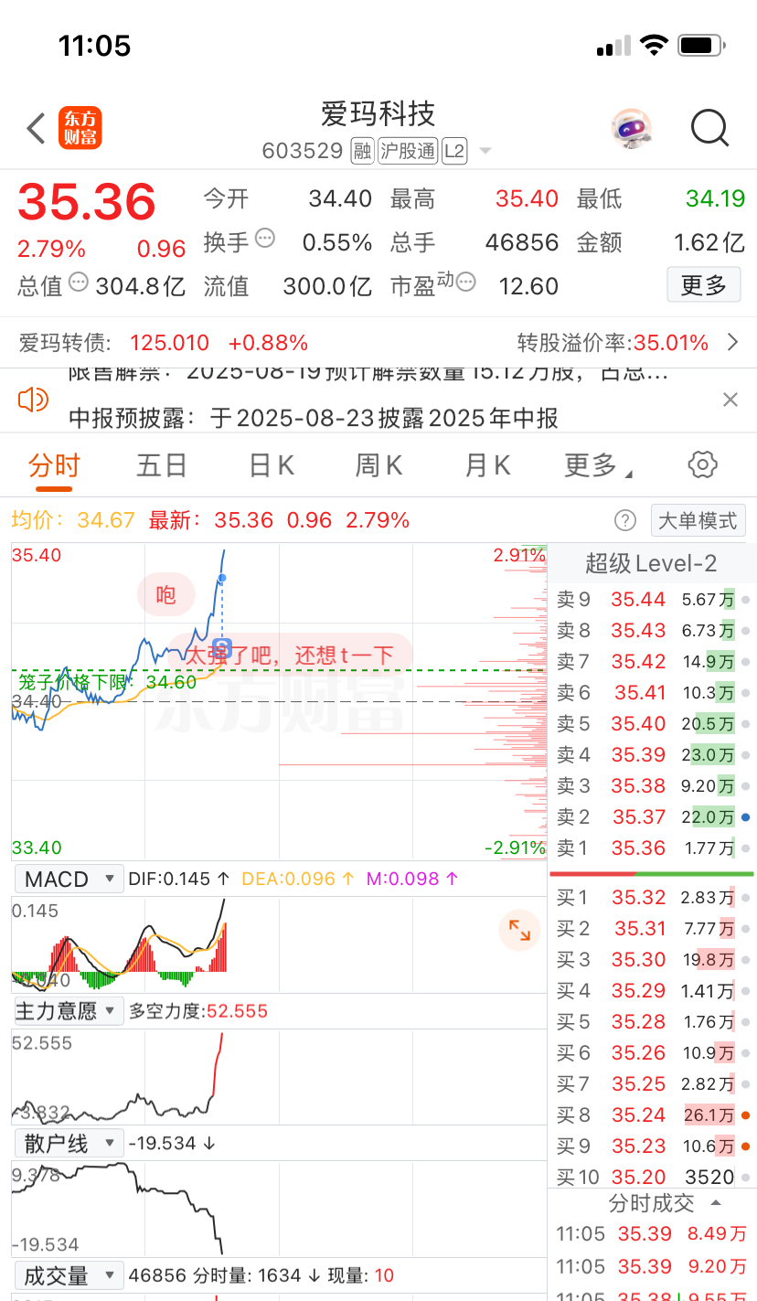Select 卖1 price 35.36 row
This screenshot has height=1301, width=757.
click(x=653, y=848)
